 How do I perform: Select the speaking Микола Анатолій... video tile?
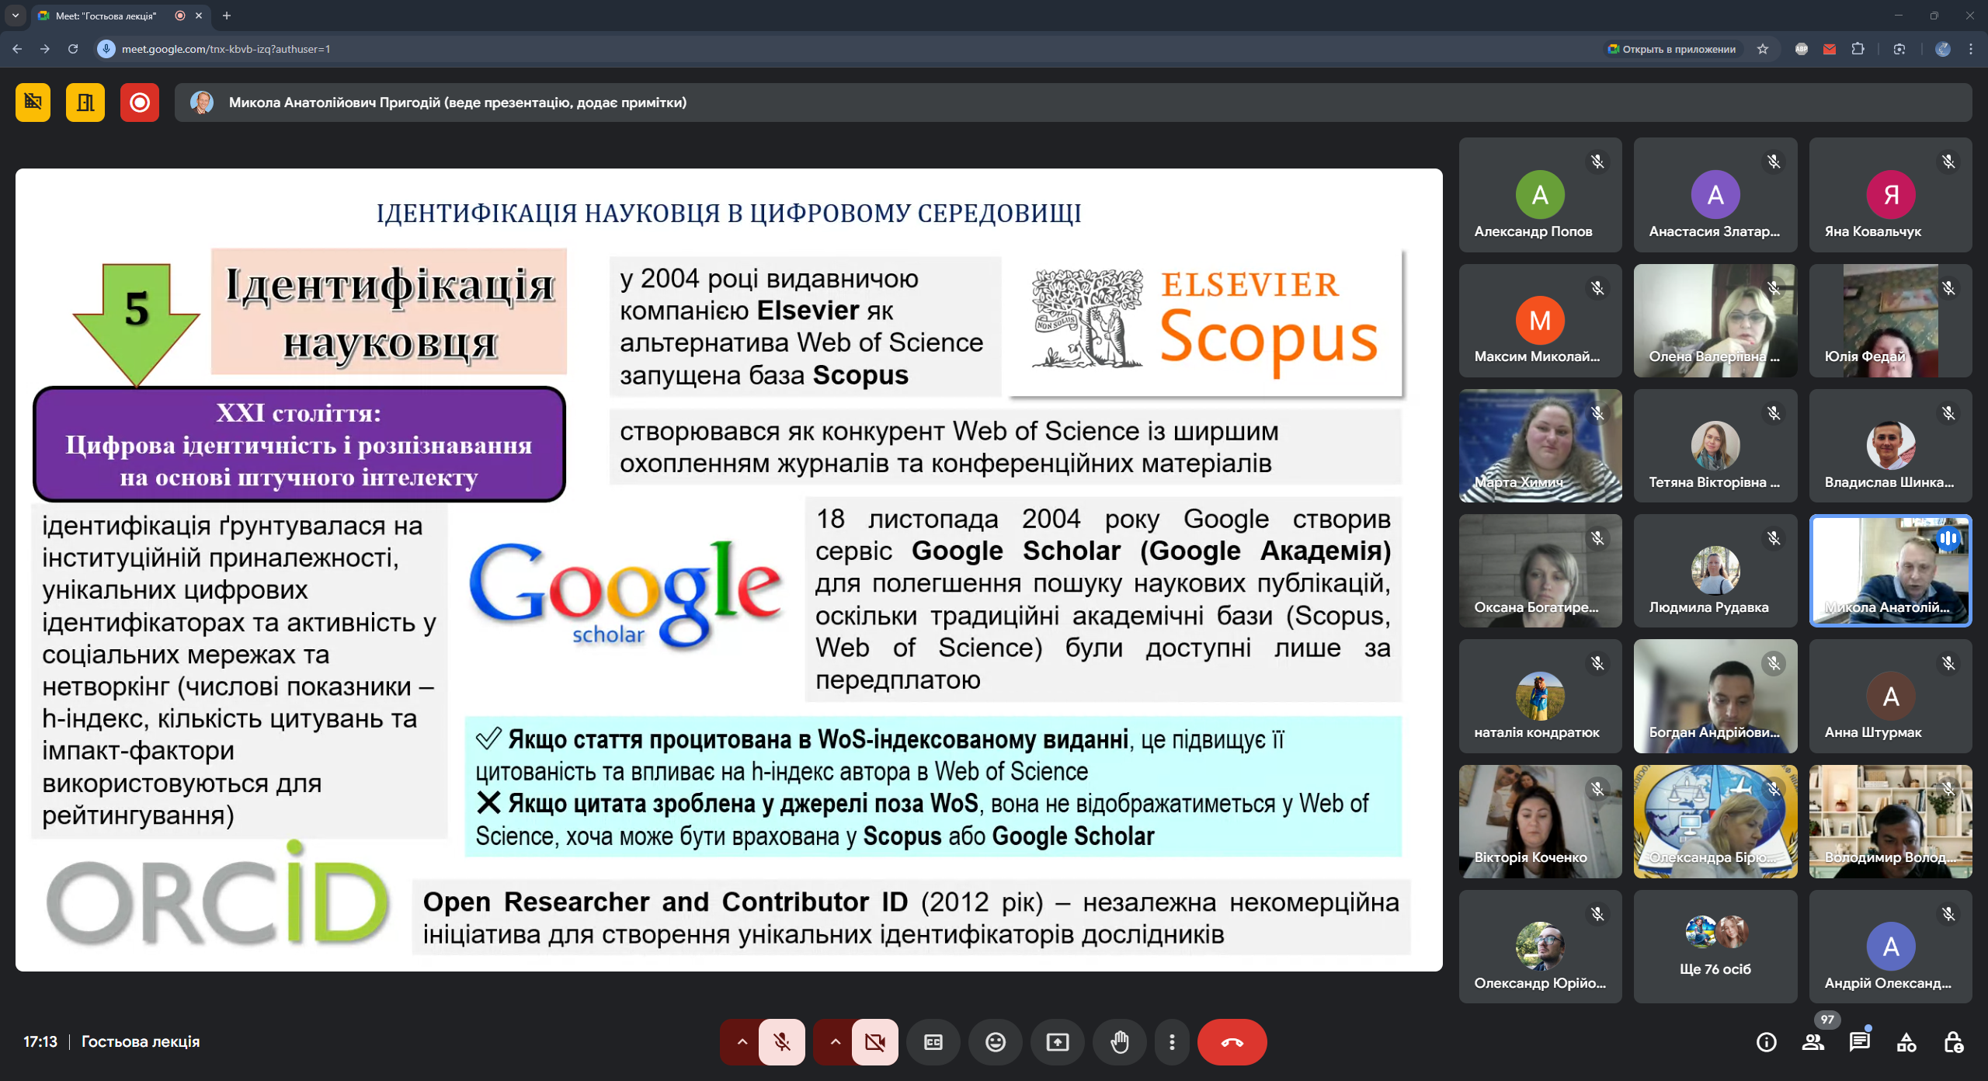[x=1891, y=571]
